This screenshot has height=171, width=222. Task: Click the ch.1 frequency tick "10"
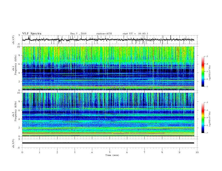[19, 47]
